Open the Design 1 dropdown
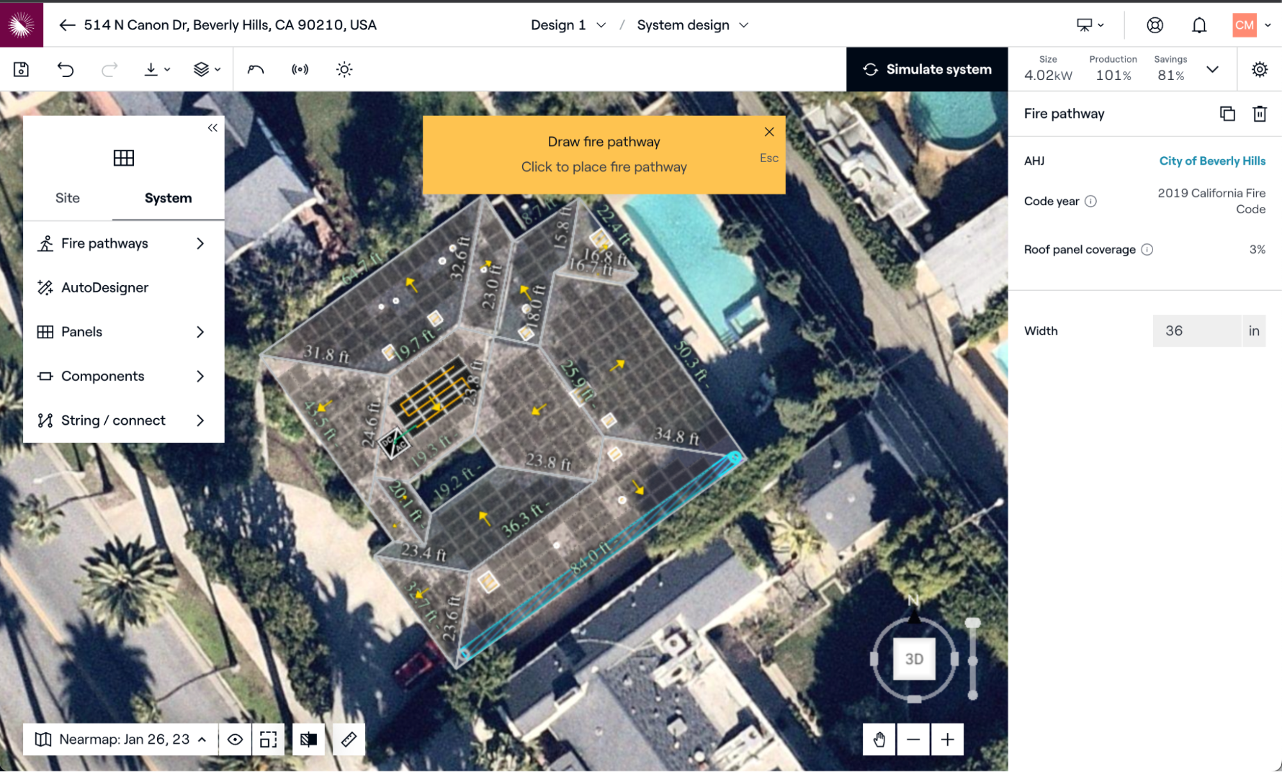Screen dimensions: 1282x772 click(568, 25)
